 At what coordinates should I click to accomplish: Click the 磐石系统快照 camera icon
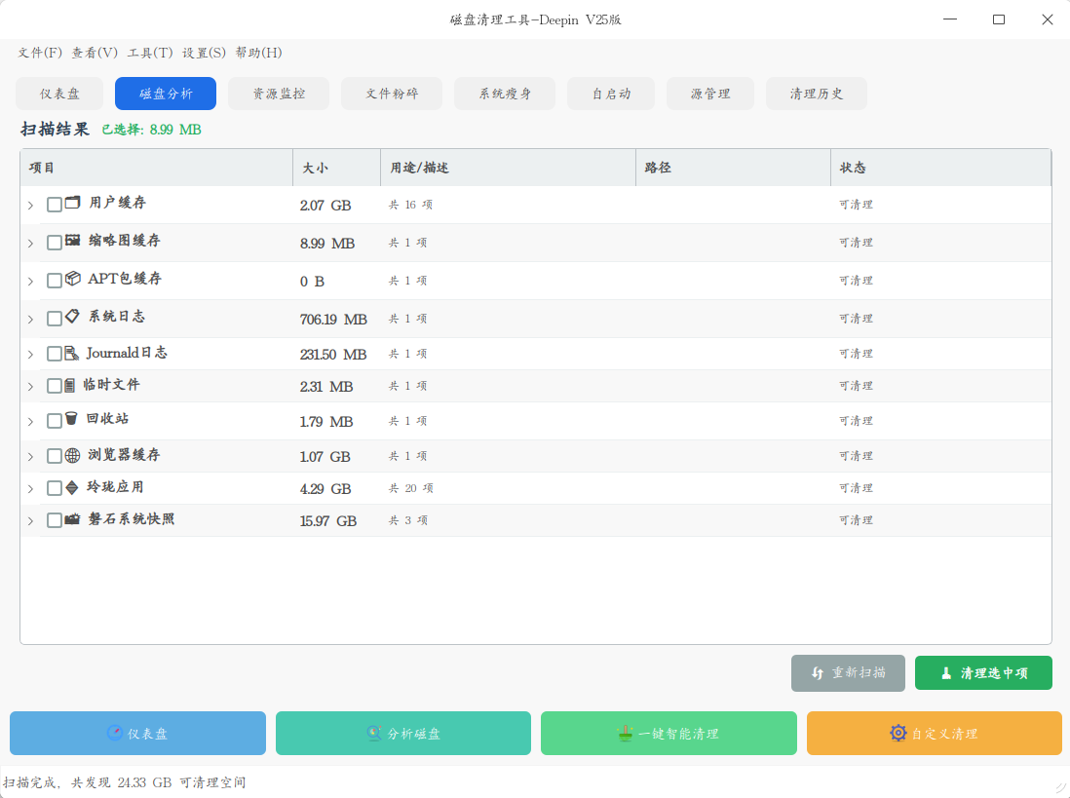72,519
